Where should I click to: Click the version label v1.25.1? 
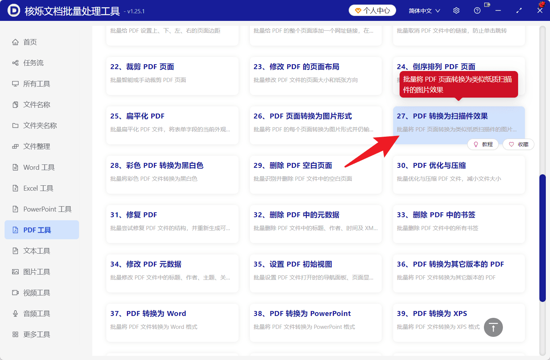[136, 11]
